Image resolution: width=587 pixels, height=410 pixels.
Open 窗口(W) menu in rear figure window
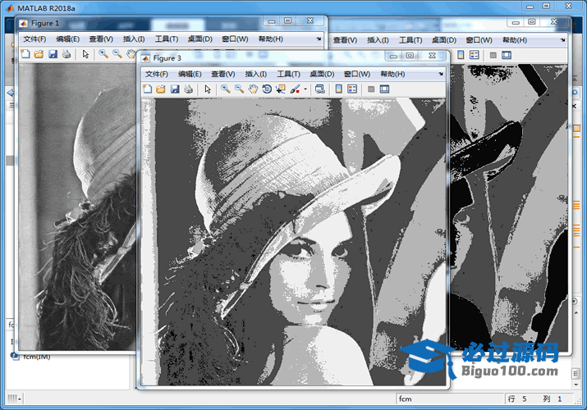coord(479,40)
